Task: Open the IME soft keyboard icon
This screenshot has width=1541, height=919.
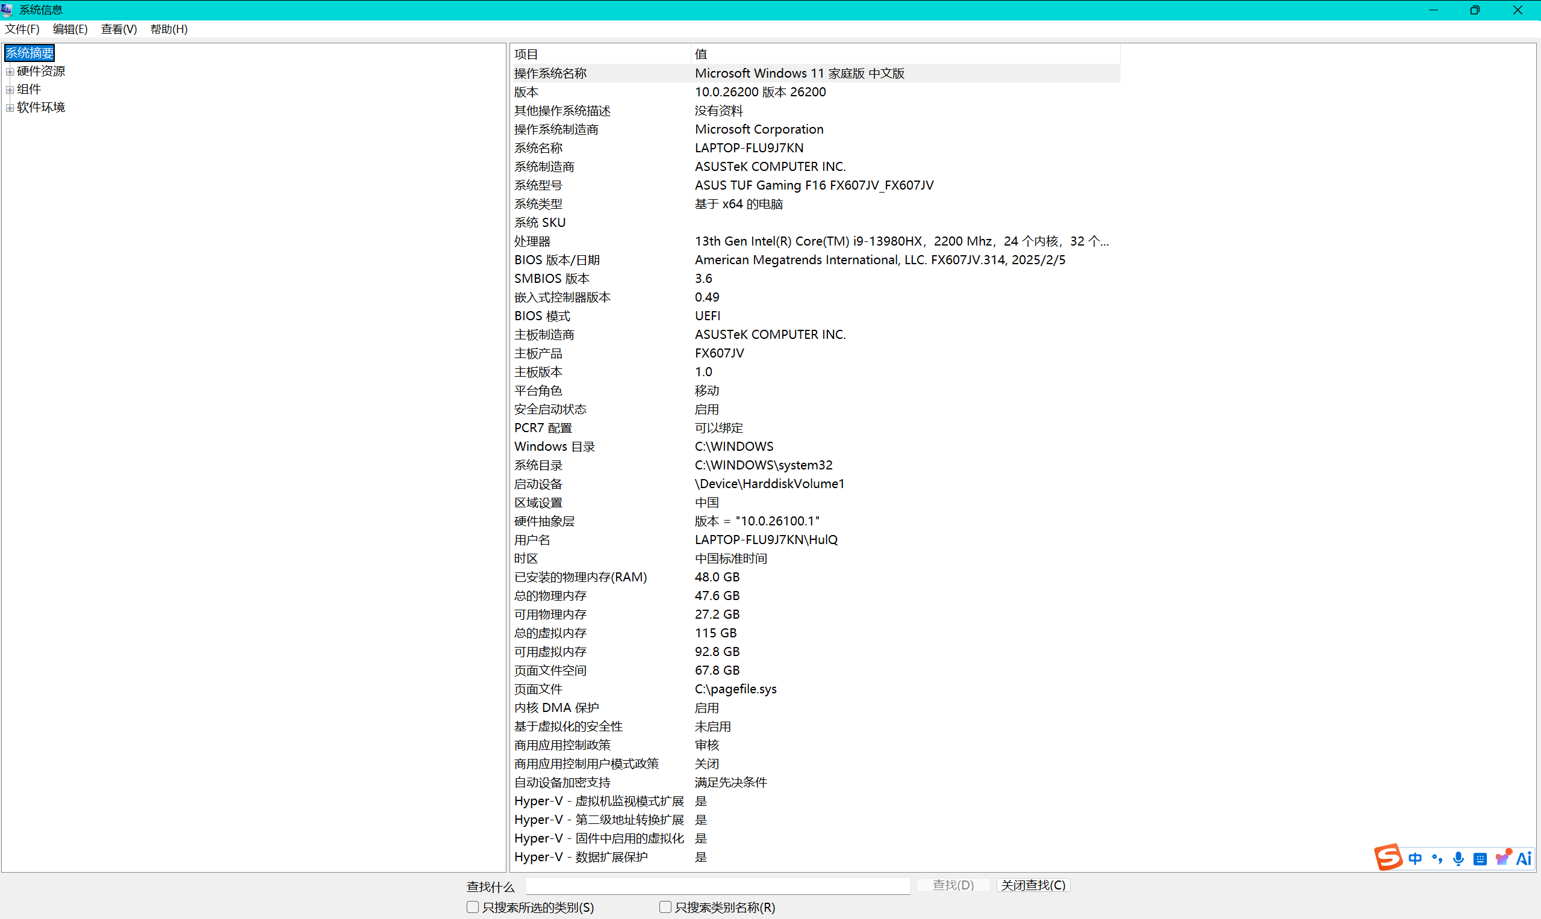Action: click(1480, 859)
